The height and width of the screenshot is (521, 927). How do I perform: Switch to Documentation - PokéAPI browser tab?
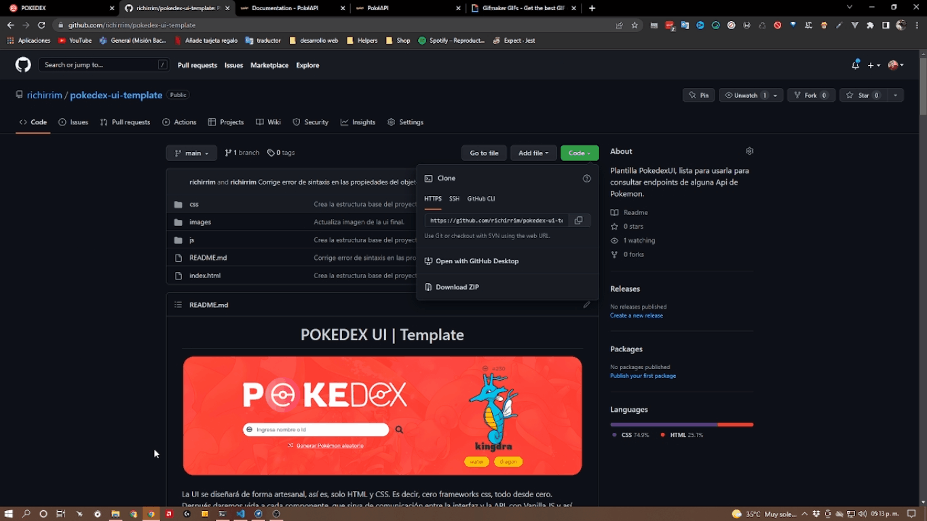[293, 8]
